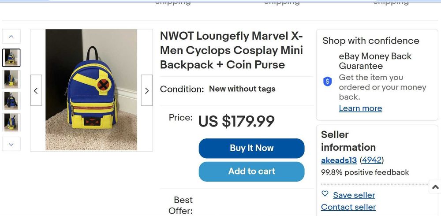Select the third backpack thumbnail
The width and height of the screenshot is (441, 216).
click(x=11, y=101)
